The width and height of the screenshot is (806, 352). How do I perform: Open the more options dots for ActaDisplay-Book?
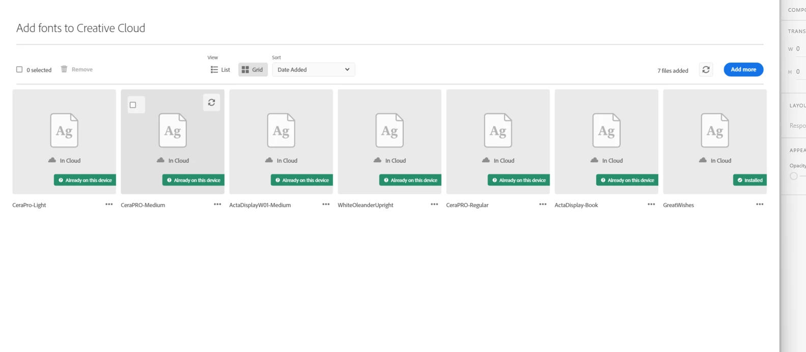[x=651, y=204]
